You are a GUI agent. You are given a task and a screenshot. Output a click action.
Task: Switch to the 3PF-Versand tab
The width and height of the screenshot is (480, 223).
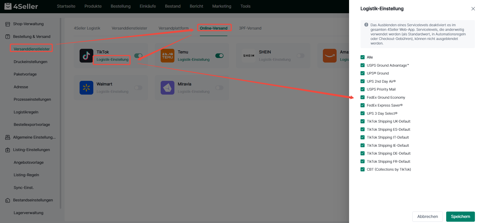tap(250, 28)
